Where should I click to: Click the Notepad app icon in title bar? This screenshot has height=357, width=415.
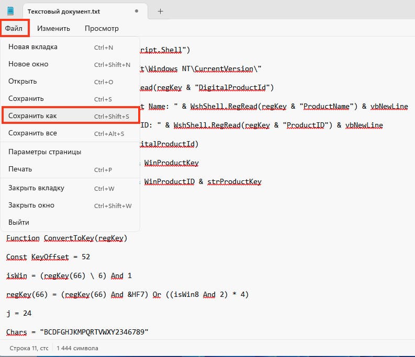point(10,11)
